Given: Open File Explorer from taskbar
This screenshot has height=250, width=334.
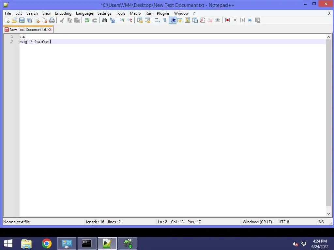Looking at the screenshot, I should point(26,243).
